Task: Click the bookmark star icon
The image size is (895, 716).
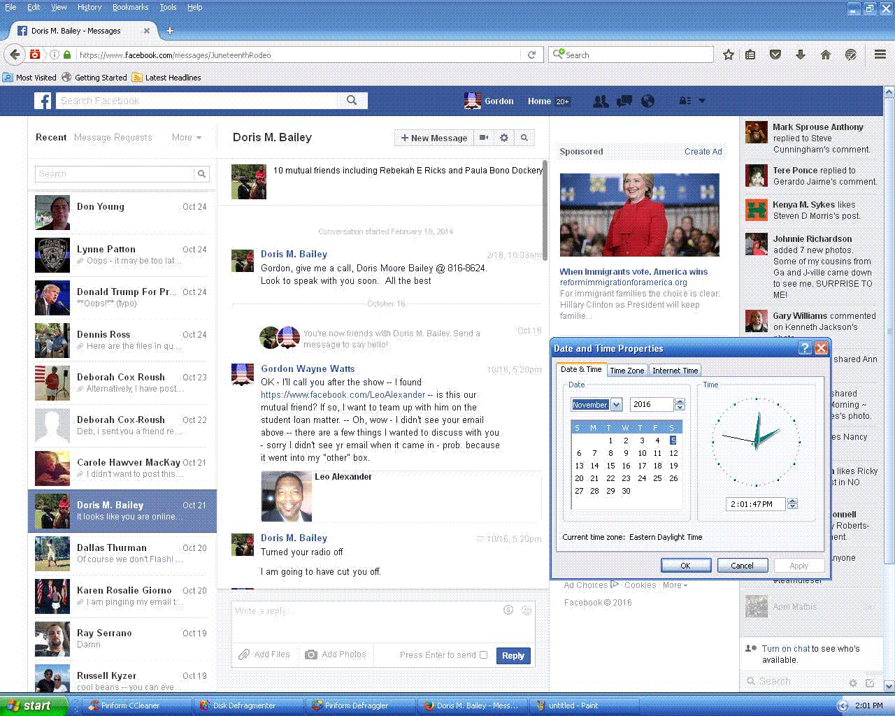Action: coord(729,55)
